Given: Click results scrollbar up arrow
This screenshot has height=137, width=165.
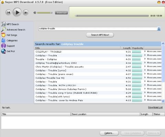Looking at the screenshot, I should tap(163, 43).
